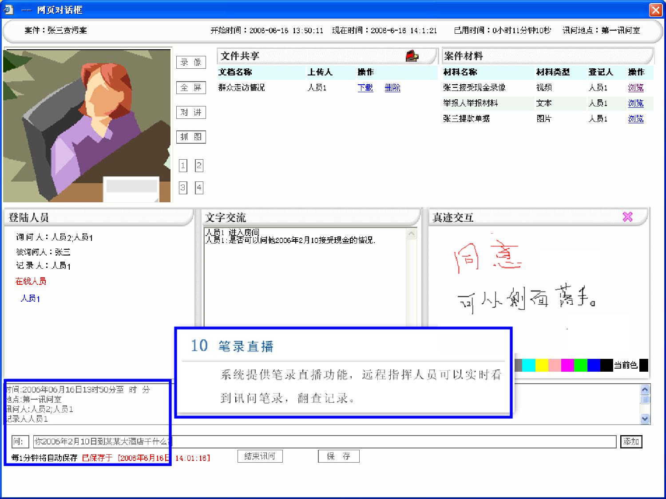Browse 张三提款单据 via the 浏览 link
This screenshot has height=499, width=666.
tap(636, 118)
